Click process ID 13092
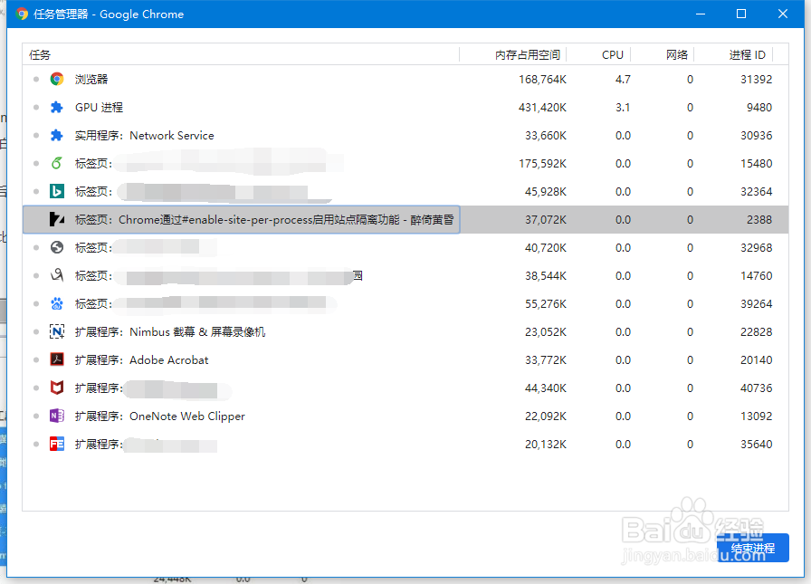The height and width of the screenshot is (584, 811). [x=756, y=416]
